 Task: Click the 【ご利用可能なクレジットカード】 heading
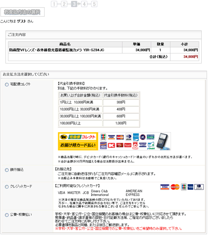point(77,186)
